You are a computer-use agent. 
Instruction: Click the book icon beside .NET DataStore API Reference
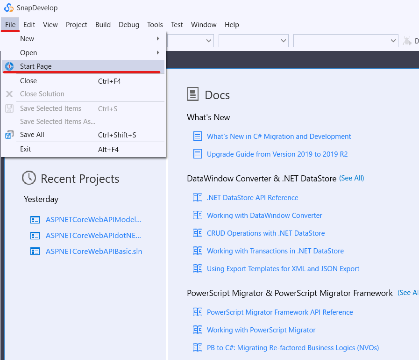click(198, 198)
